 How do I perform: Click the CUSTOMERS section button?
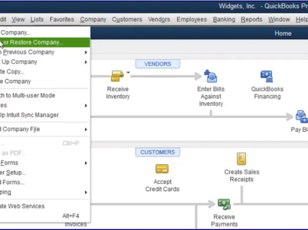pyautogui.click(x=158, y=152)
